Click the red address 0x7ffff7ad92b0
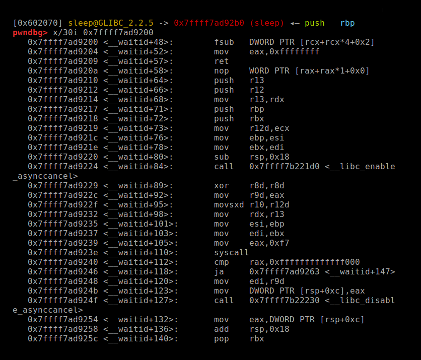421x360 pixels. coord(209,23)
